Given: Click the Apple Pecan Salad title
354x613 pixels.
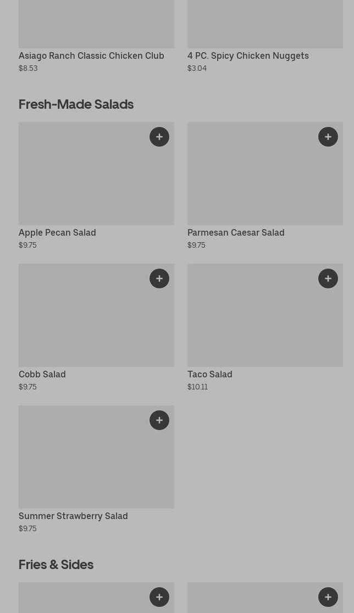Looking at the screenshot, I should 57,232.
